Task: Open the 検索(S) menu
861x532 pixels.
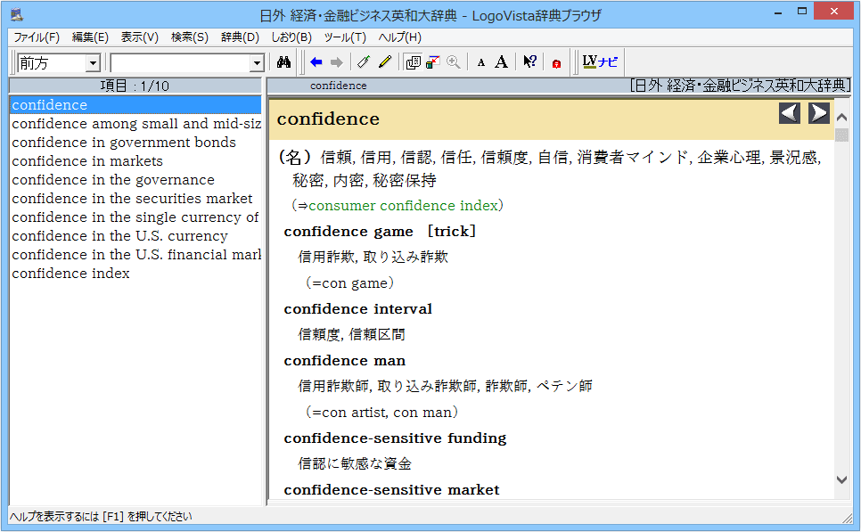Action: tap(189, 37)
